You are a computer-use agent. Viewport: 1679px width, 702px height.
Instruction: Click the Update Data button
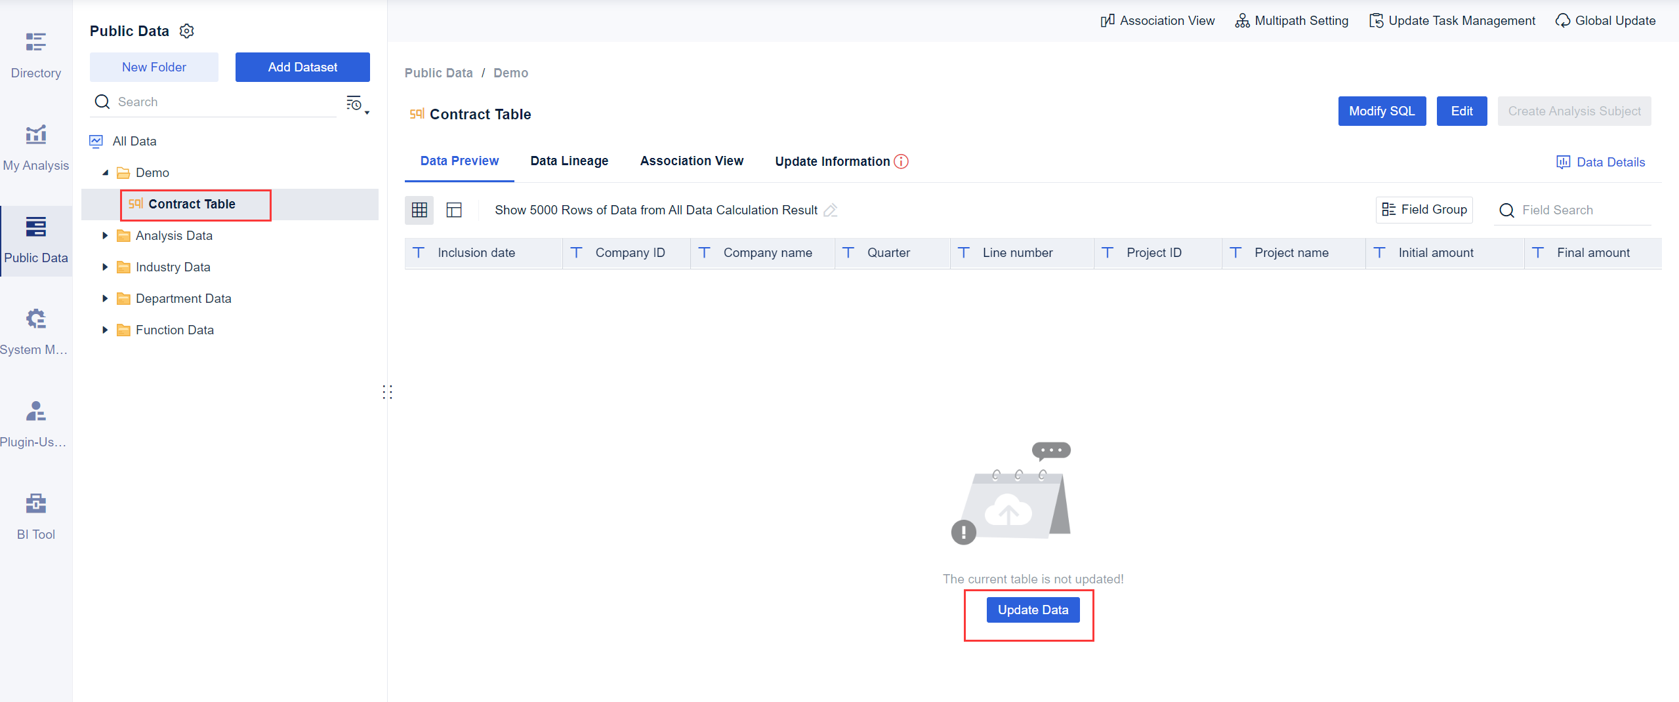1032,610
